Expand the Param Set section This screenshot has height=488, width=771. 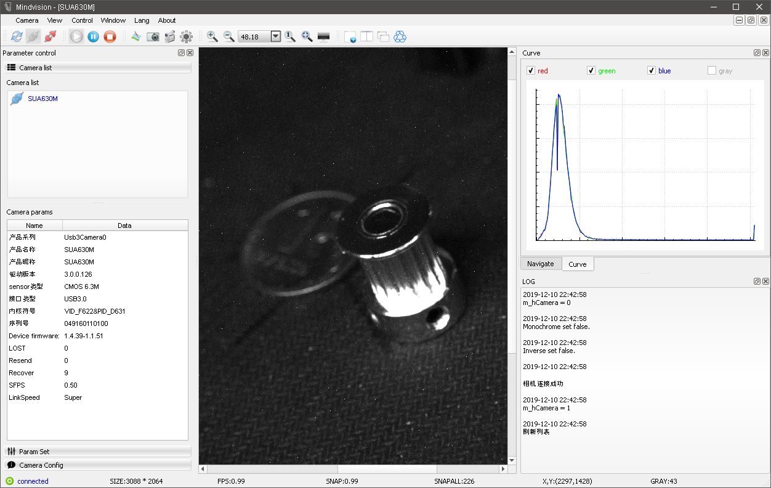[x=97, y=452]
